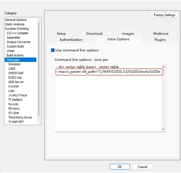Select G+LINK category
181x173 pixels.
click(x=14, y=86)
